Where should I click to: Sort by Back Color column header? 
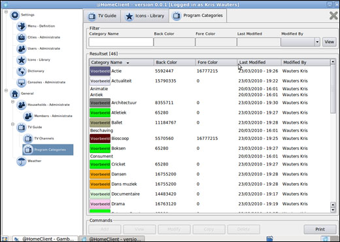pyautogui.click(x=175, y=62)
